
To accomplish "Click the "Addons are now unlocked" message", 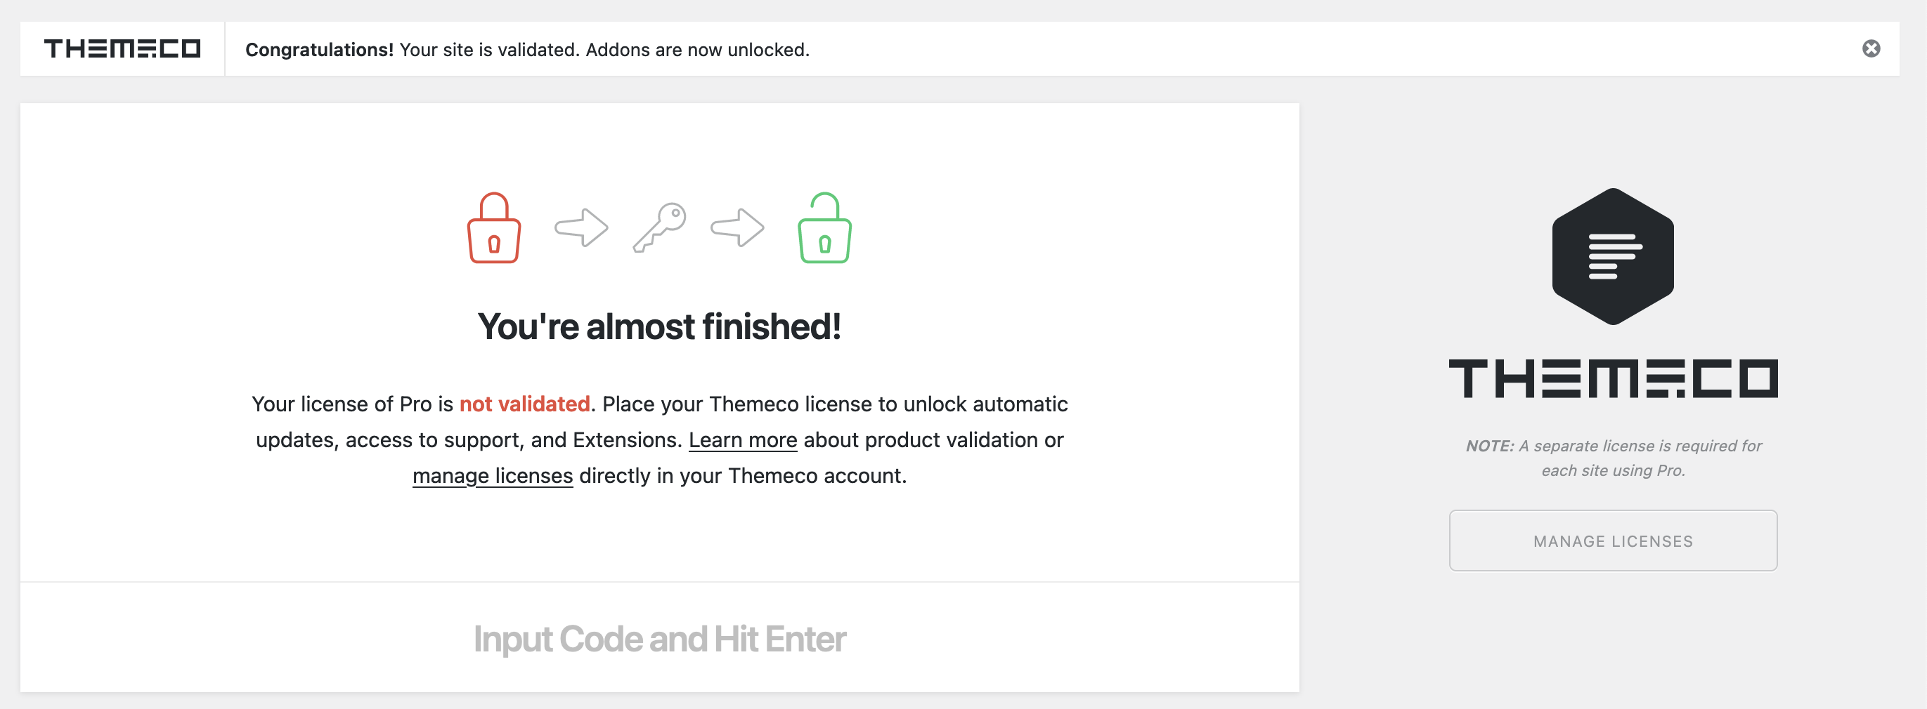I will (697, 49).
